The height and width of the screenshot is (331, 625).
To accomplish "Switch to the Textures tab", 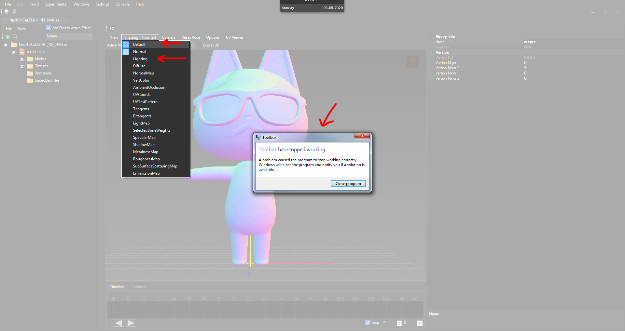I will (x=139, y=287).
